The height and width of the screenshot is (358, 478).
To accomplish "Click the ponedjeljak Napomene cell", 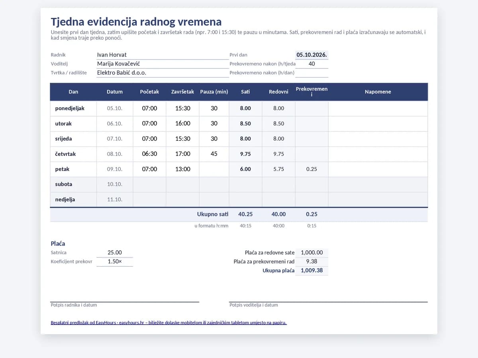I will coord(378,108).
